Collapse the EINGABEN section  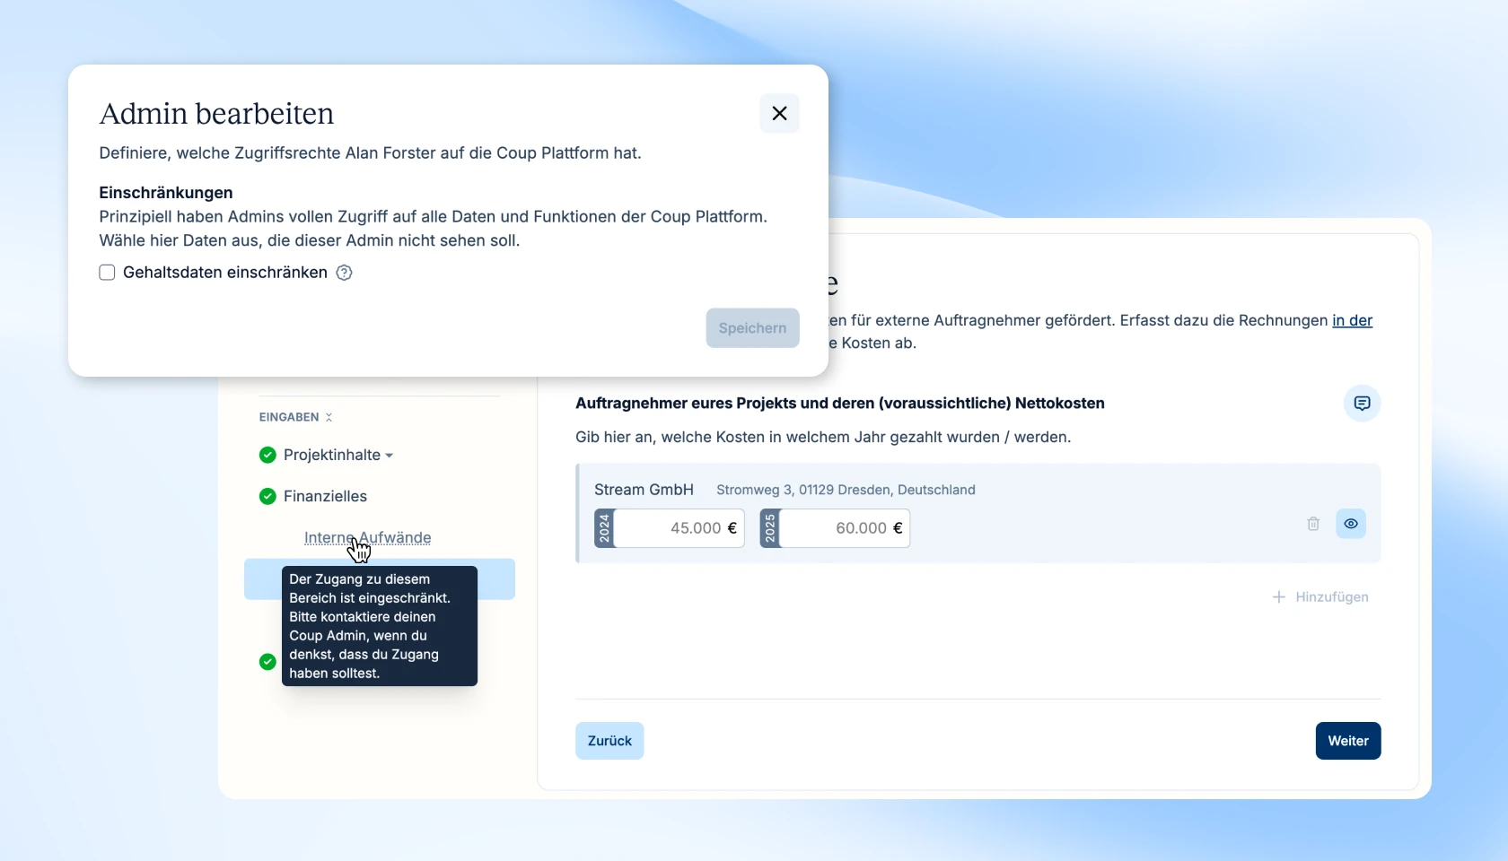[x=329, y=417]
